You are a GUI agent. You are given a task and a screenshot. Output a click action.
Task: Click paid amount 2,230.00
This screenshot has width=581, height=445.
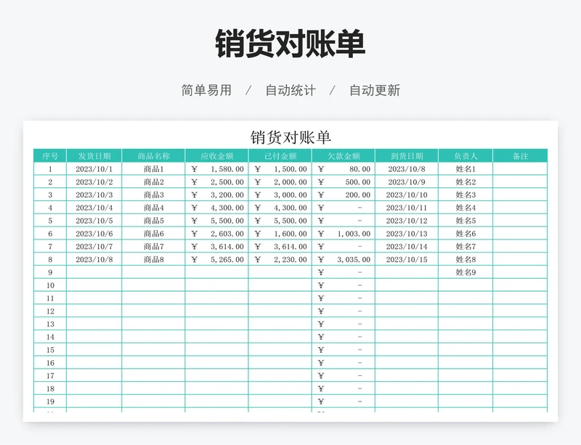[x=280, y=260]
